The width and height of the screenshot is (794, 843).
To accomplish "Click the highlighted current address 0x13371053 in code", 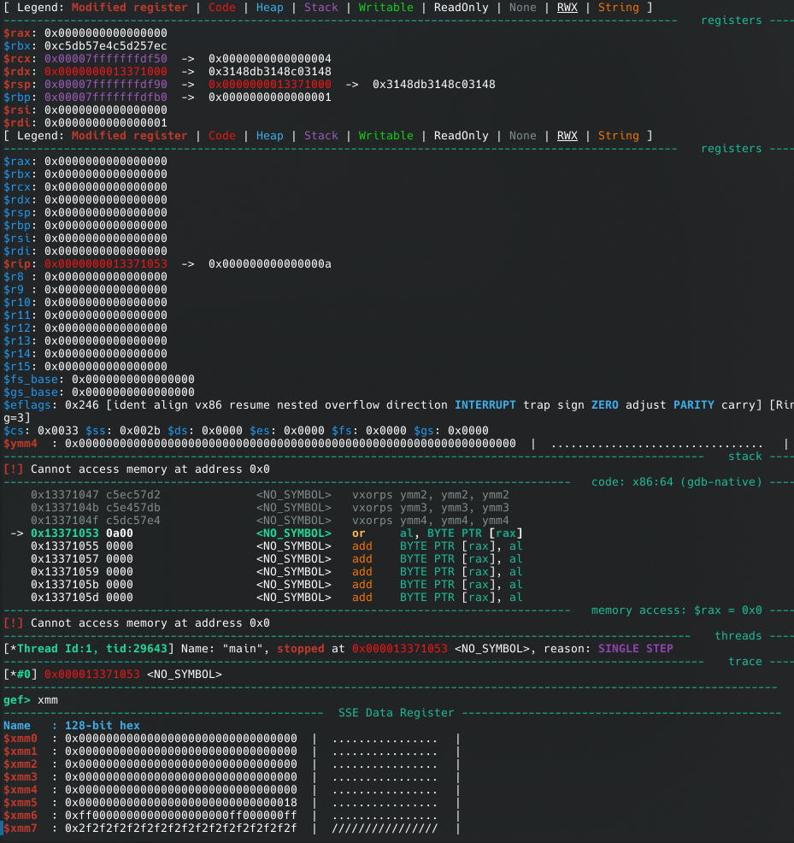I will tap(64, 534).
